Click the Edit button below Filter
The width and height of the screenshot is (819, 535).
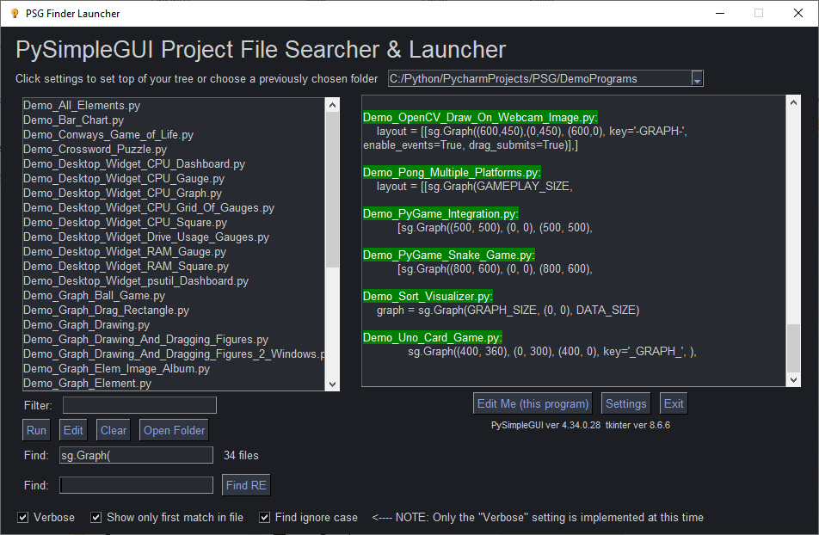coord(73,430)
